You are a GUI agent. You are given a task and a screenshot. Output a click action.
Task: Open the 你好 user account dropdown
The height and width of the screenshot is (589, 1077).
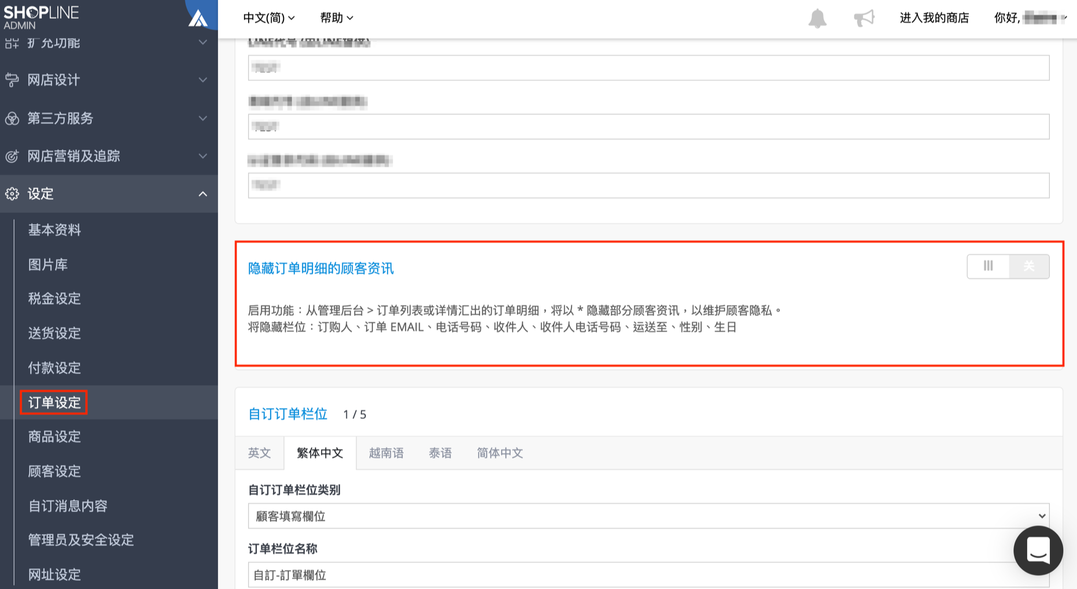pyautogui.click(x=1030, y=18)
